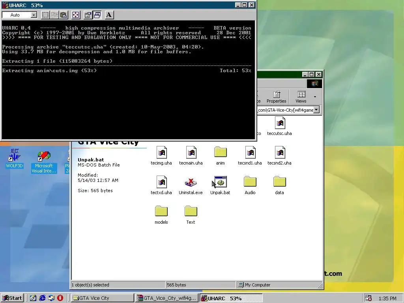Select the Uninstal.exe file
404x303 pixels.
click(x=191, y=185)
